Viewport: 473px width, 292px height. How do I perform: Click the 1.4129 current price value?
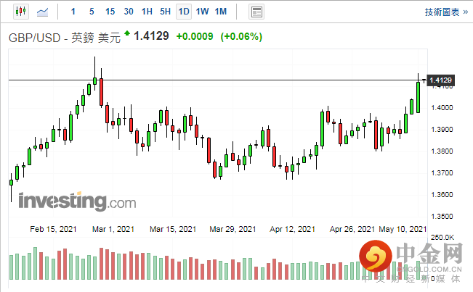pos(151,36)
